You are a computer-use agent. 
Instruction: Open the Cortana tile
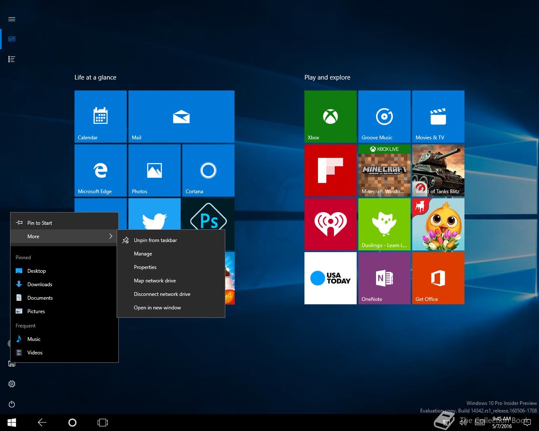click(208, 170)
